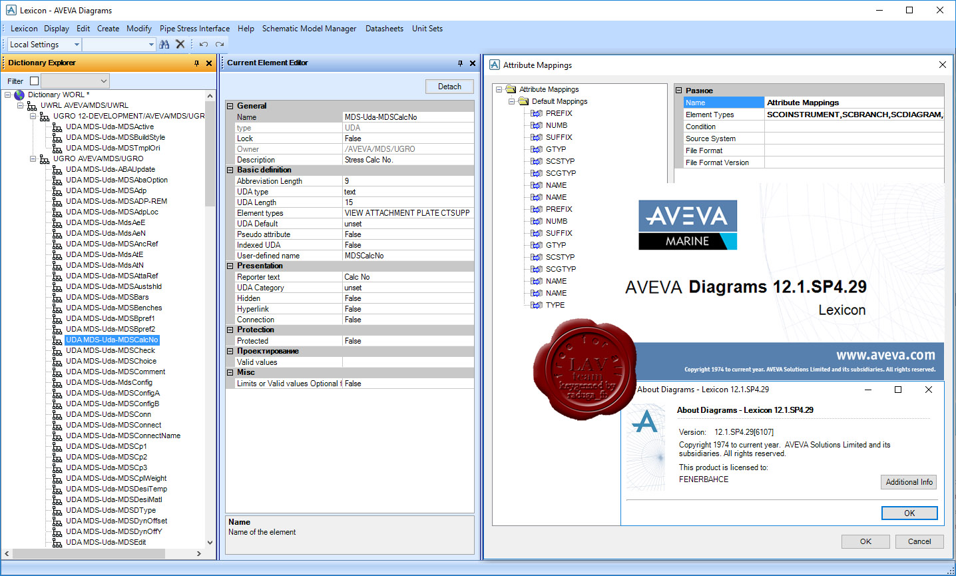Collapse the Presentation section
This screenshot has width=956, height=576.
230,266
